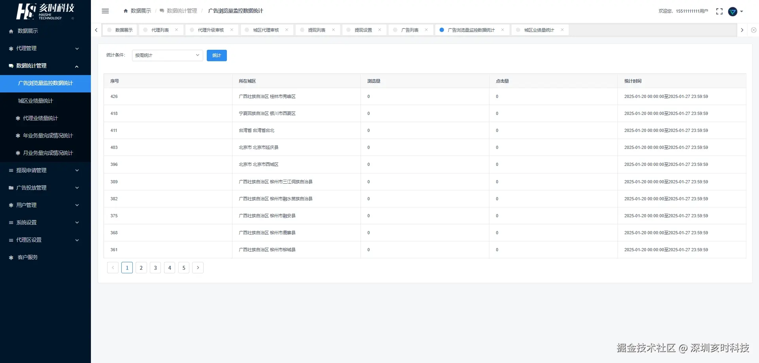Go to next page arrow

[198, 268]
